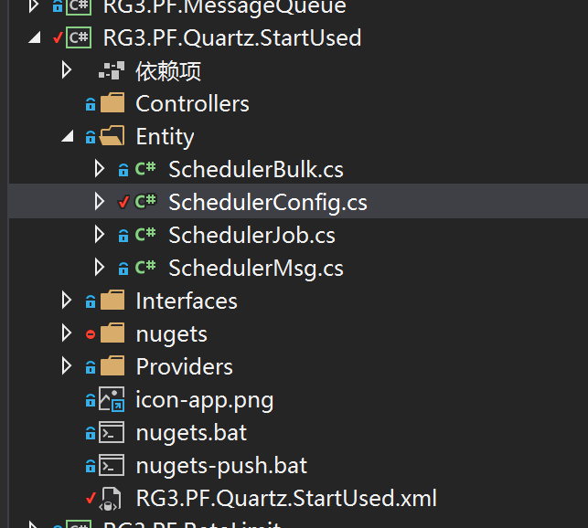Viewport: 588px width, 528px height.
Task: Click the red excluded status icon on nugets
Action: click(x=91, y=334)
